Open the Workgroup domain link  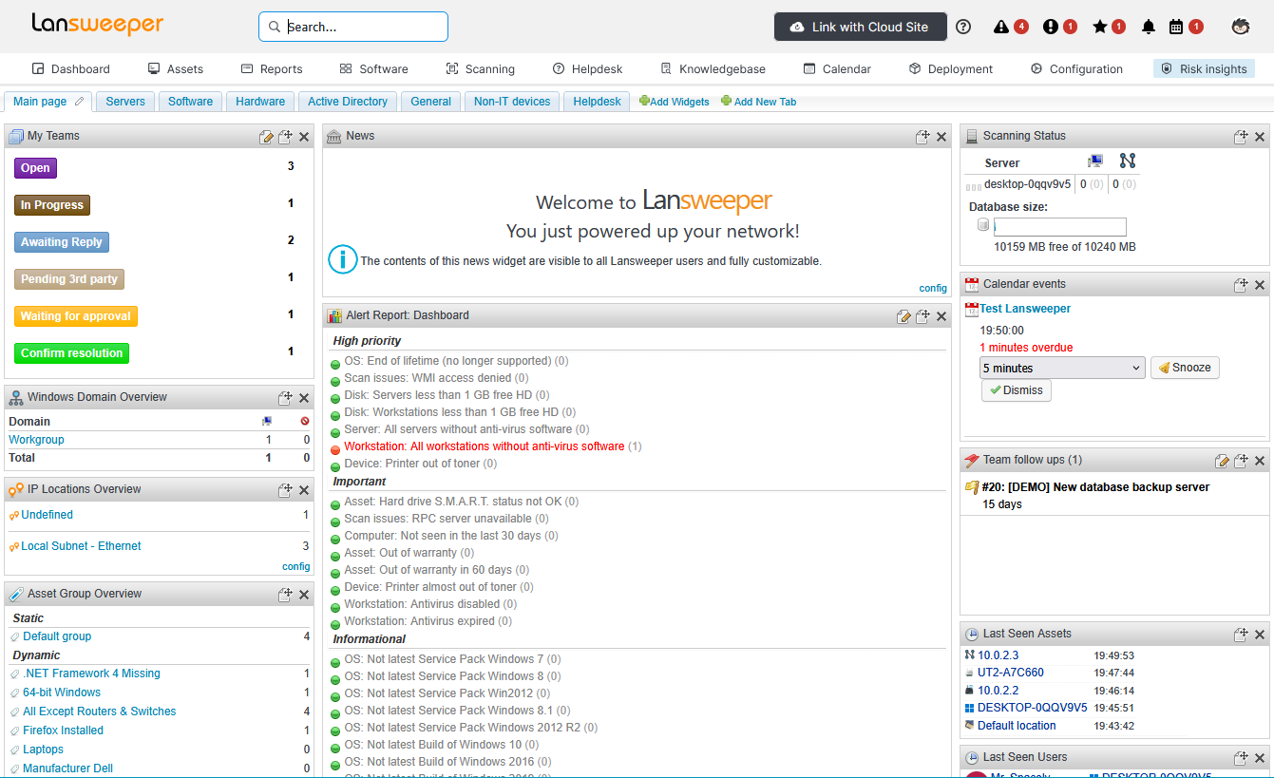[36, 440]
